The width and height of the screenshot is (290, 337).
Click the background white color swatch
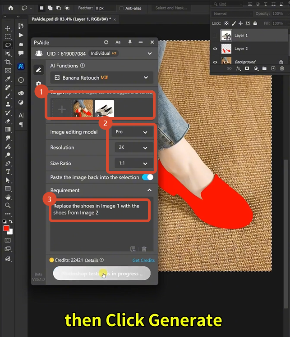11,232
